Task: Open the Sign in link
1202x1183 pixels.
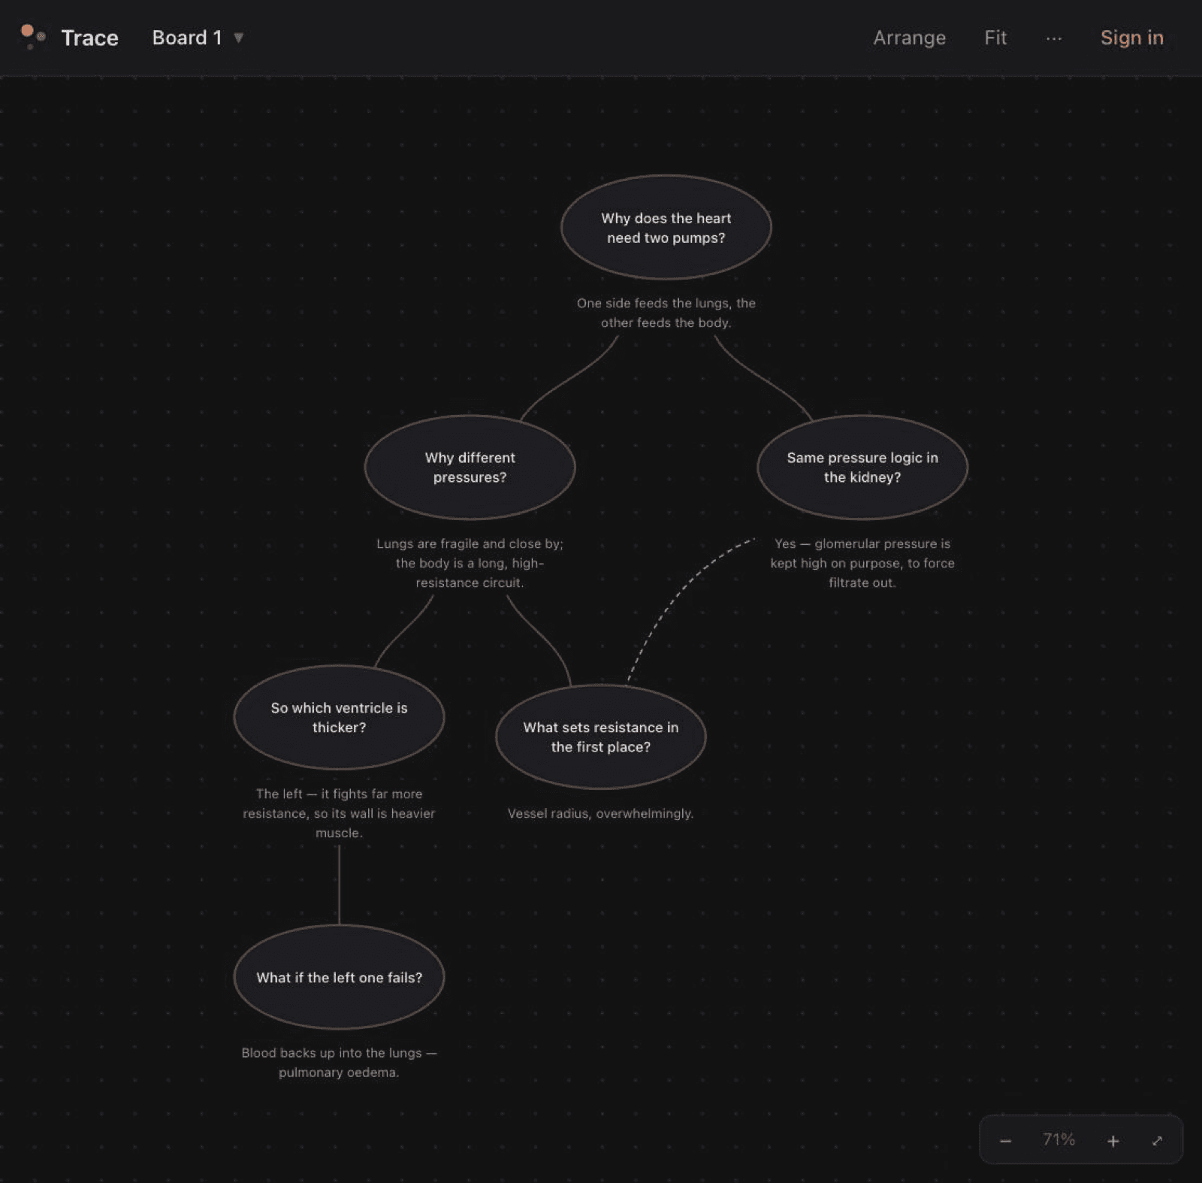Action: (x=1131, y=38)
